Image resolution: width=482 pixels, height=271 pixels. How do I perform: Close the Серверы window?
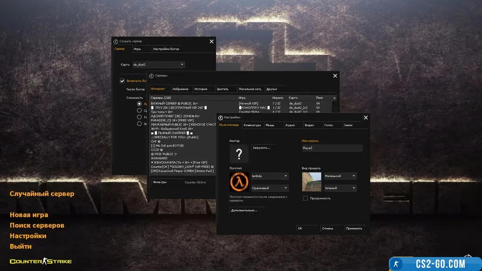(x=335, y=75)
